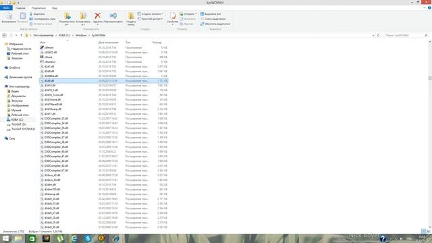432x243 pixels.
Task: Open Простой доступ (Easy access) dropdown
Action: 150,19
